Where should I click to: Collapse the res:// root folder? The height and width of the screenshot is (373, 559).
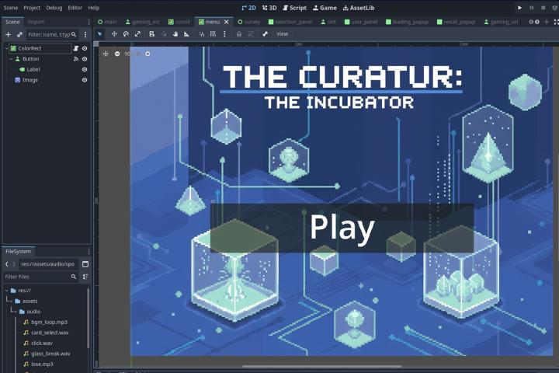pos(6,291)
